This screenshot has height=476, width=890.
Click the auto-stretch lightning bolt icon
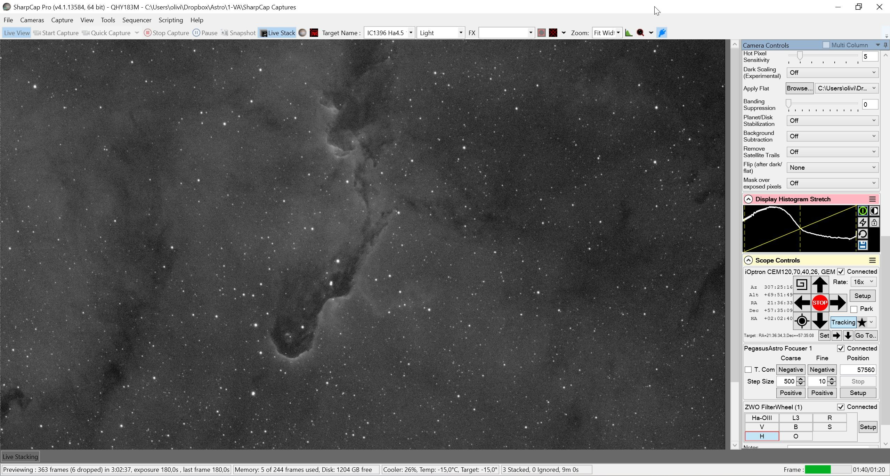coord(863,223)
